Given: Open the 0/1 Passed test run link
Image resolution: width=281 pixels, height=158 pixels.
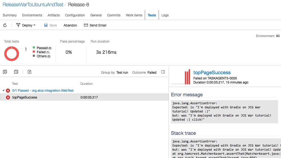Looking at the screenshot, I should click(x=43, y=91).
